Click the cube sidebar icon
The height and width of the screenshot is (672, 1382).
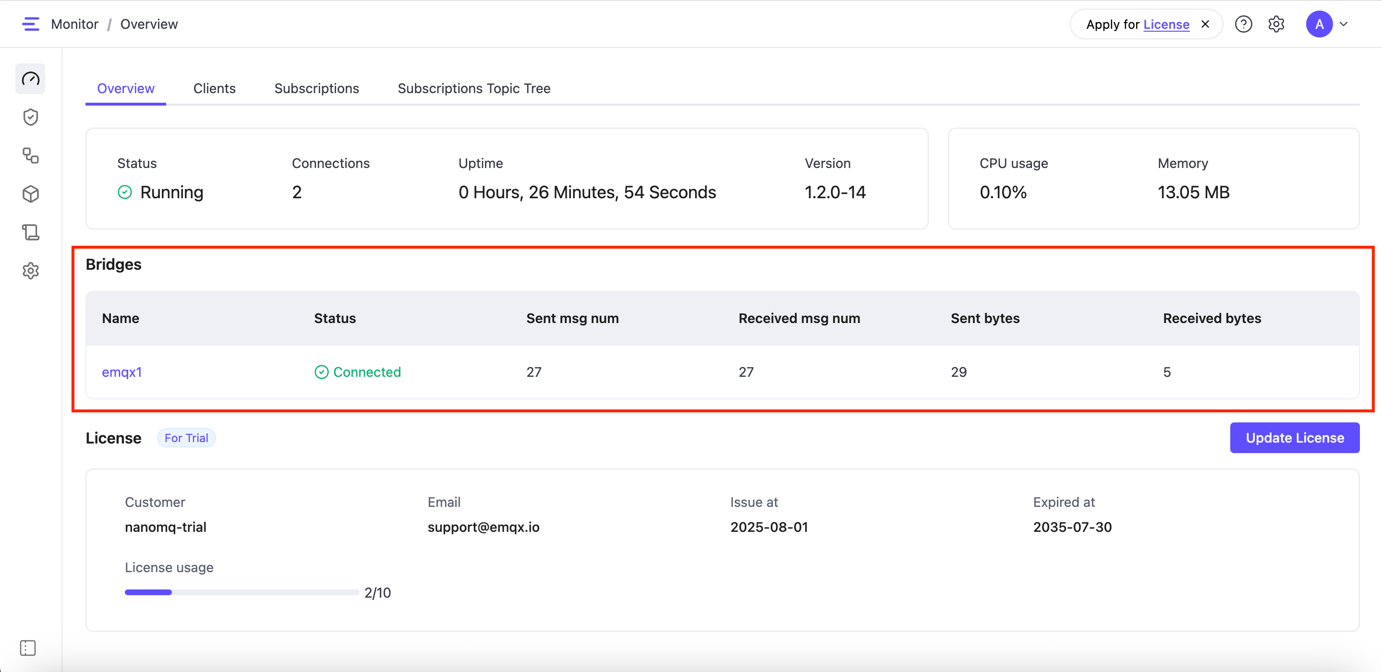click(x=31, y=193)
